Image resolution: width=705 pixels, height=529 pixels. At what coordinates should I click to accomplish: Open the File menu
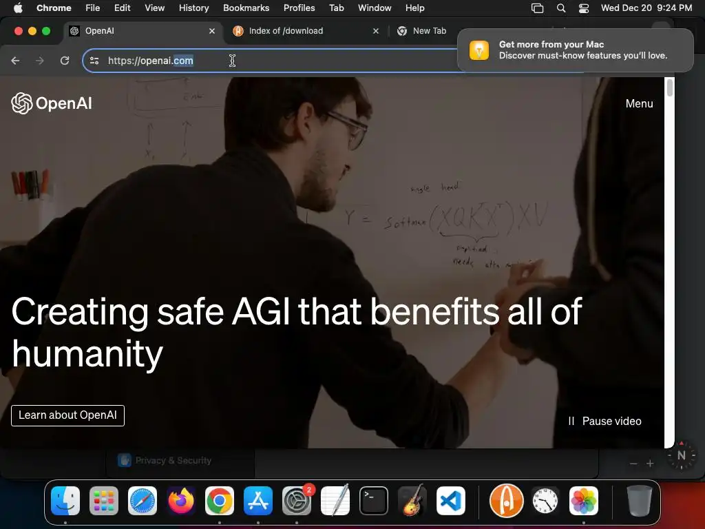(x=93, y=8)
